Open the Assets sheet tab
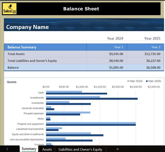The width and height of the screenshot is (165, 152). pyautogui.click(x=47, y=149)
